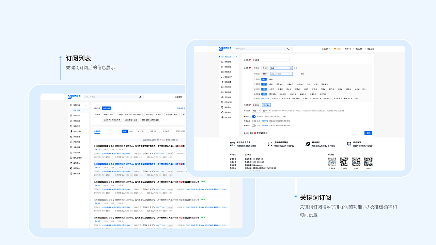Viewport: 436px width, 245px height.
Task: Open 行业分类 filter dropdown
Action: point(265,98)
